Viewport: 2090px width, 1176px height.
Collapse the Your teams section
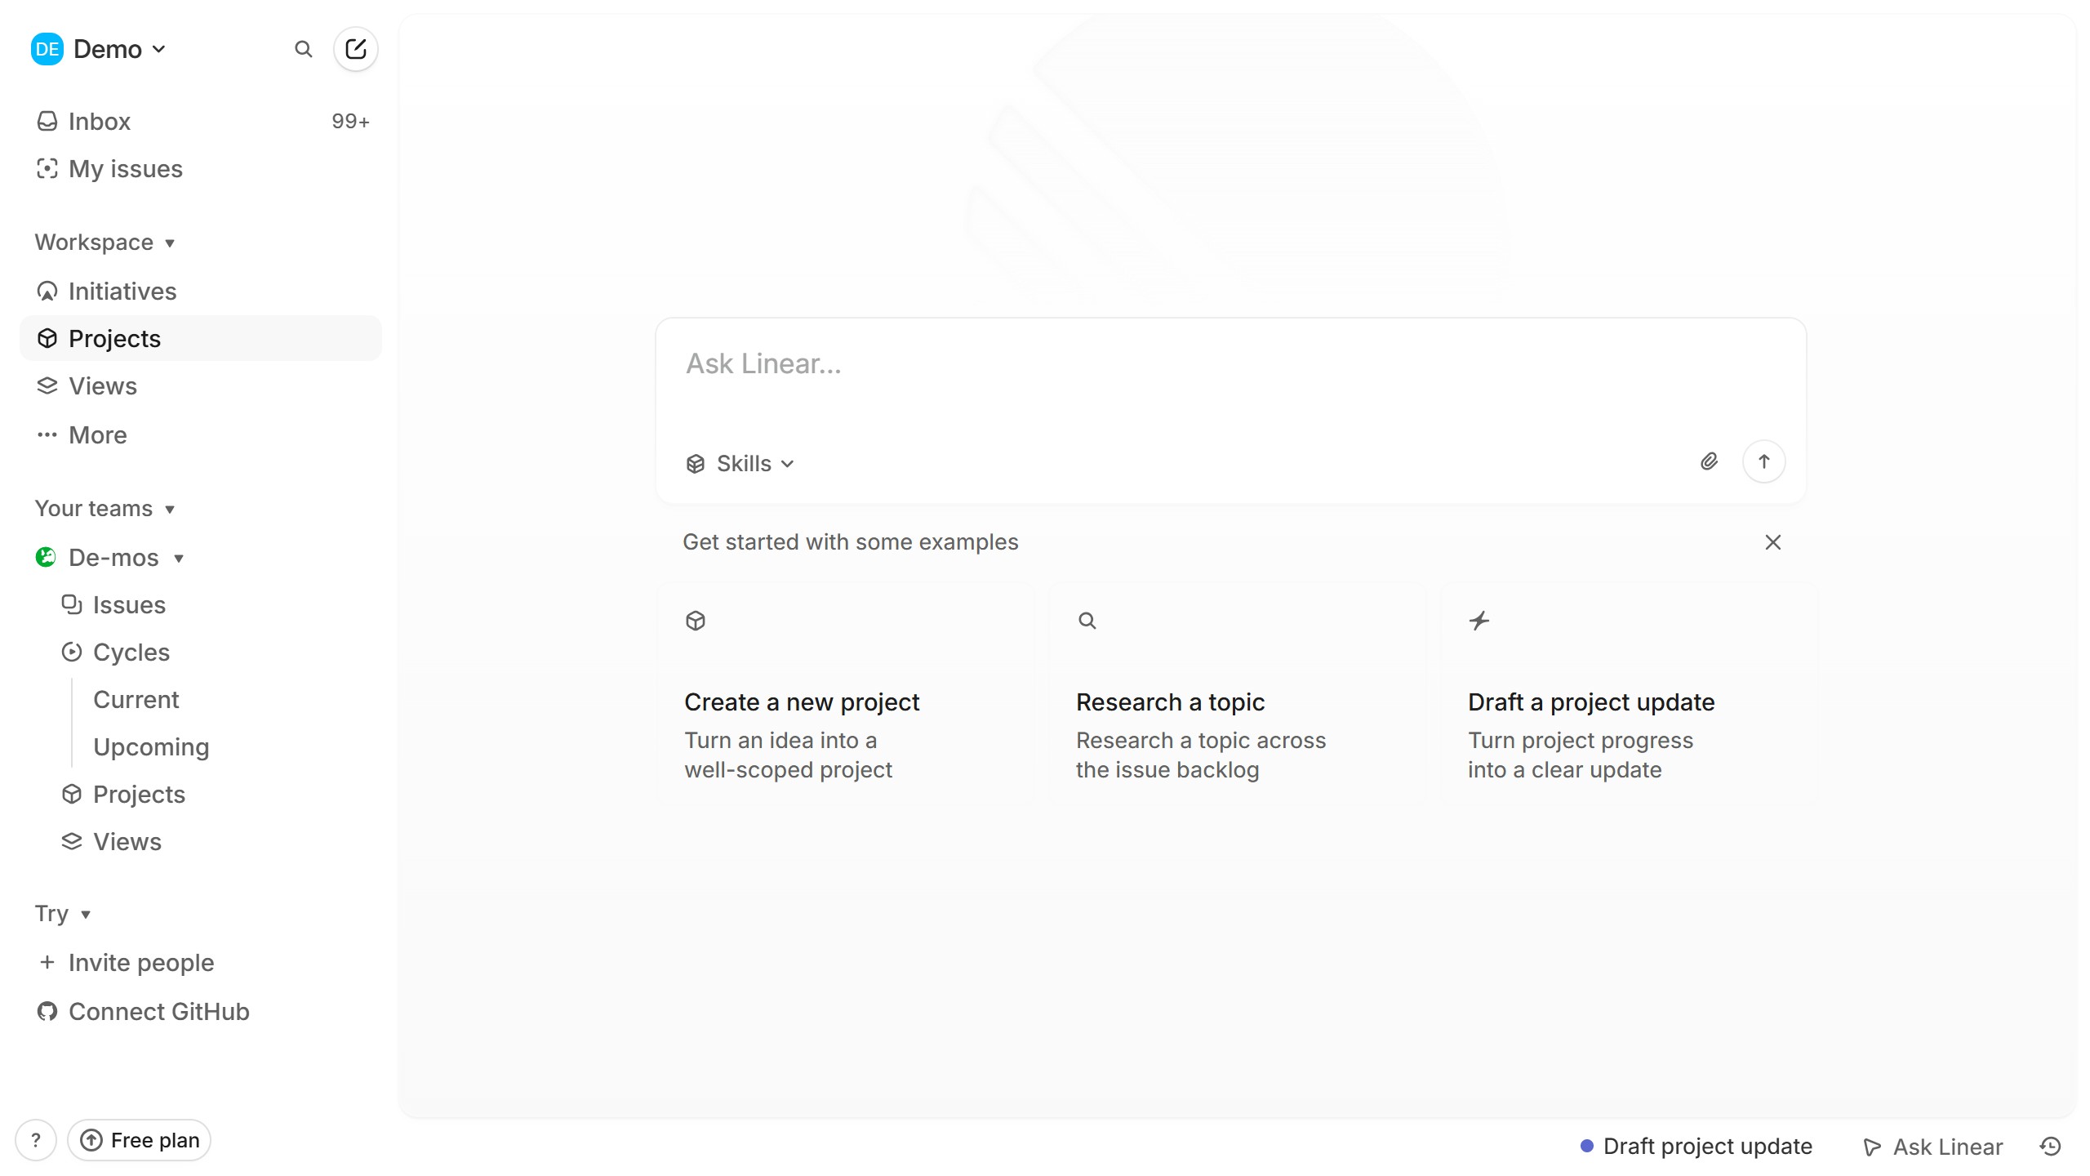tap(104, 508)
